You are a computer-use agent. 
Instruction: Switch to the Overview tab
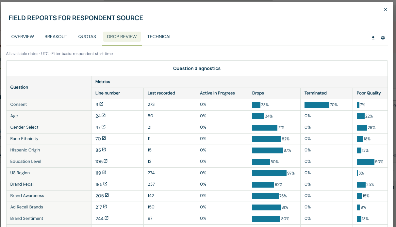pos(23,37)
